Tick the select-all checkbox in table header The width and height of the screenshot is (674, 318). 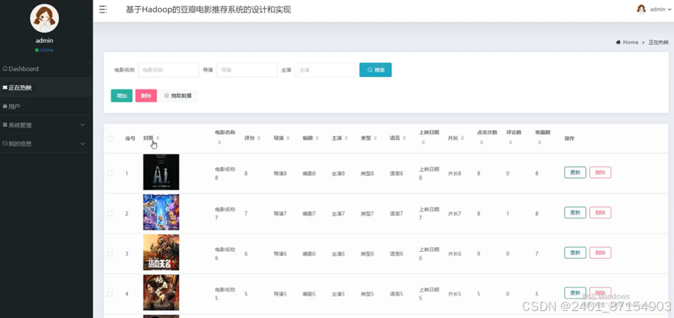[110, 138]
